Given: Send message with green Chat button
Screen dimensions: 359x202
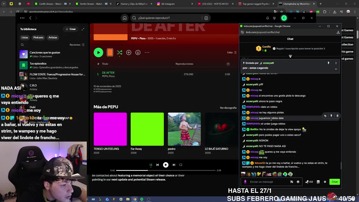Looking at the screenshot, I should (335, 182).
